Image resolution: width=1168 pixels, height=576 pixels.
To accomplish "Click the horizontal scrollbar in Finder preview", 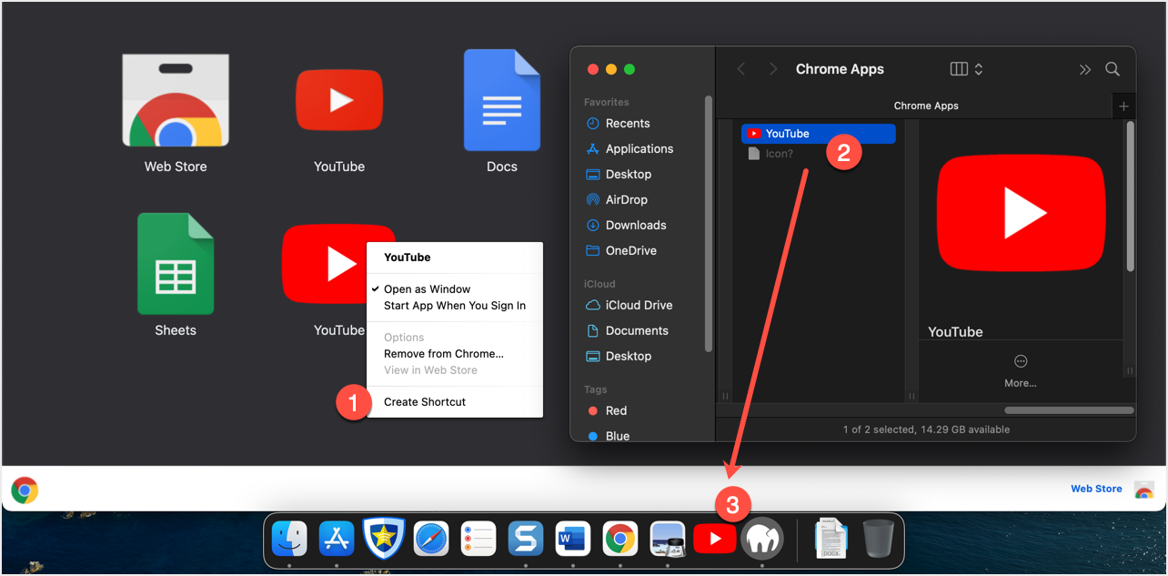I will (1069, 410).
